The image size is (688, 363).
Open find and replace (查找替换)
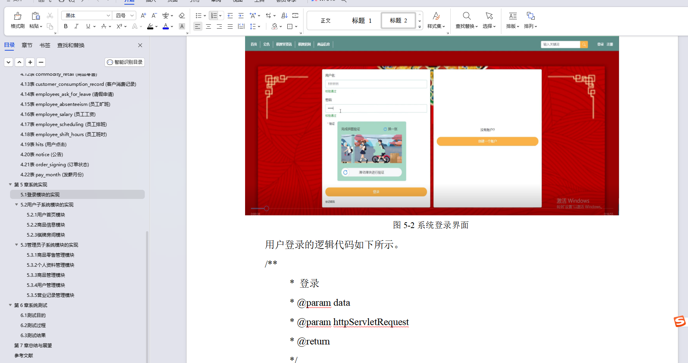pos(466,20)
